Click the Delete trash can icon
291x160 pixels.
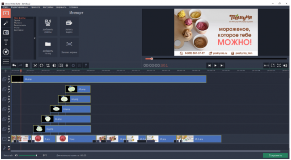pos(27,66)
